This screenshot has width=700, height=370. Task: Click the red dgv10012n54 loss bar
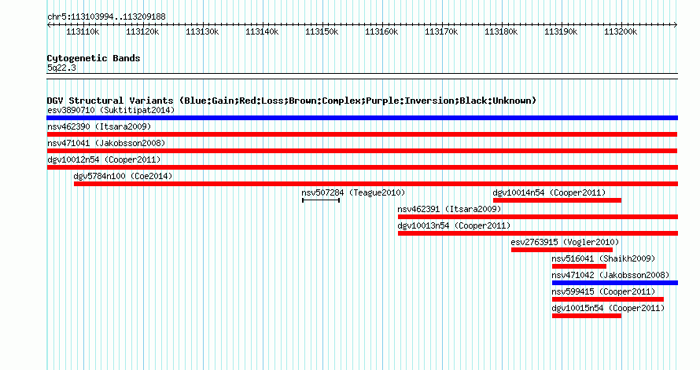click(x=362, y=167)
